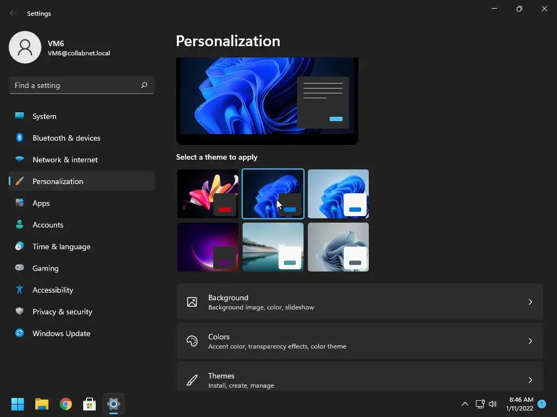Open Privacy & security settings
Image resolution: width=557 pixels, height=417 pixels.
[82, 312]
